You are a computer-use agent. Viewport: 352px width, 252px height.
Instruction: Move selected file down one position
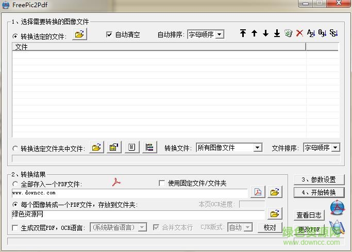pos(265,33)
